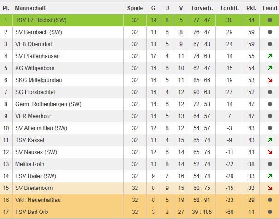Open the TSV 07 Höchst (SW) team link

41,20
